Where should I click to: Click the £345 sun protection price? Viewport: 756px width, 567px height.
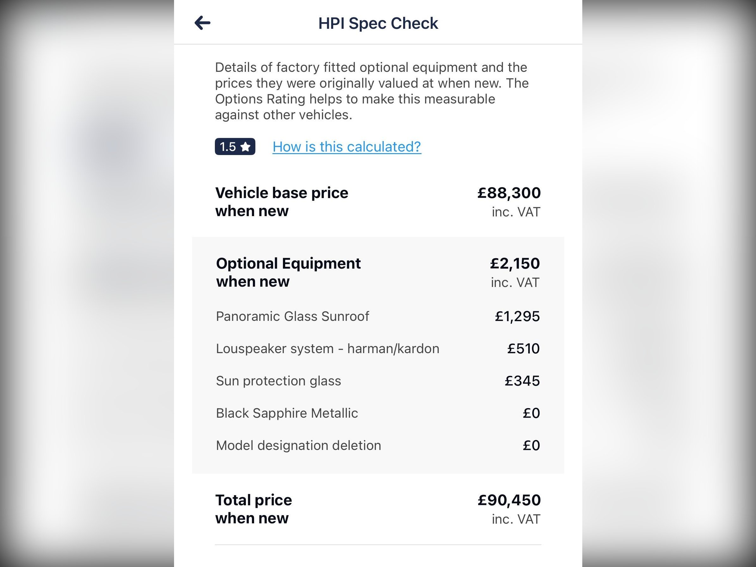(522, 381)
